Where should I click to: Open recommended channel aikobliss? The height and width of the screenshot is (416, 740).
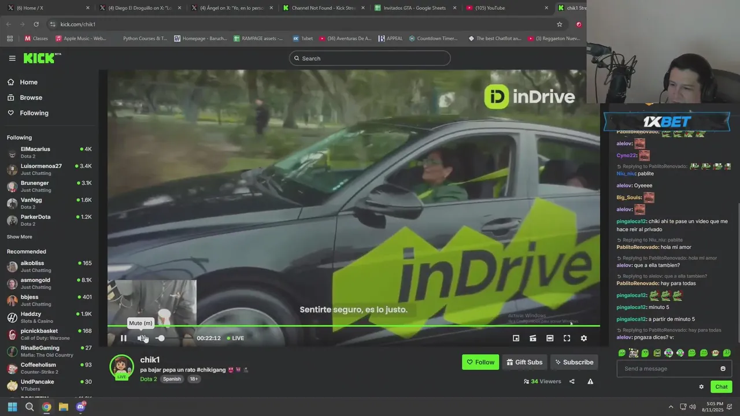pos(49,266)
